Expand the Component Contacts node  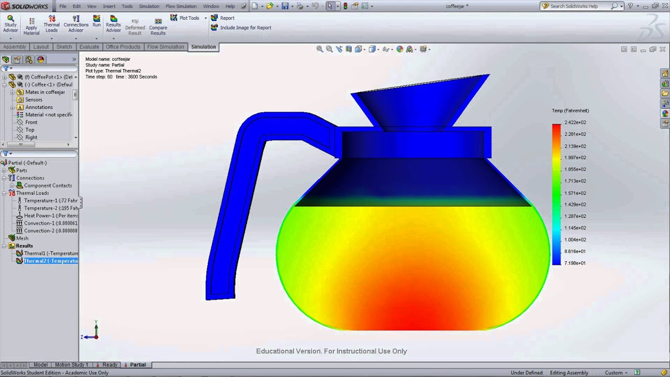[13, 185]
